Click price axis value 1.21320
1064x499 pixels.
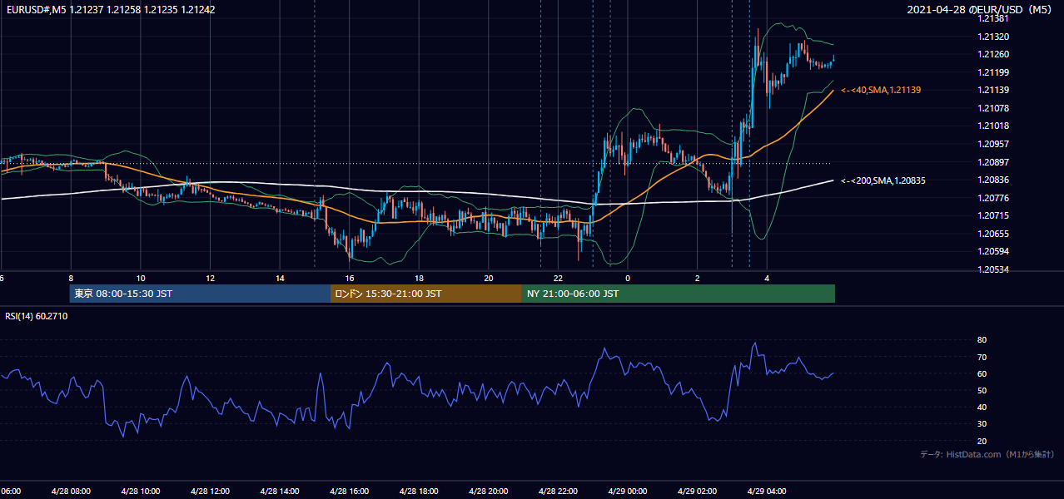click(x=992, y=37)
